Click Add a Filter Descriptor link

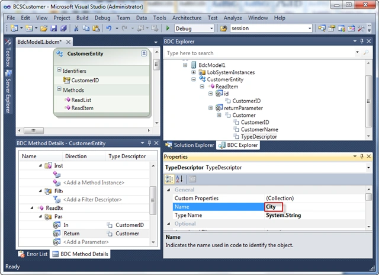92,200
